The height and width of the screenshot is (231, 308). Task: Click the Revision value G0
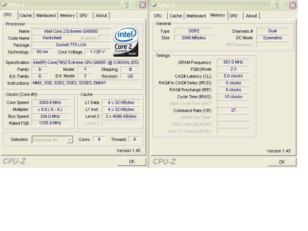(131, 76)
